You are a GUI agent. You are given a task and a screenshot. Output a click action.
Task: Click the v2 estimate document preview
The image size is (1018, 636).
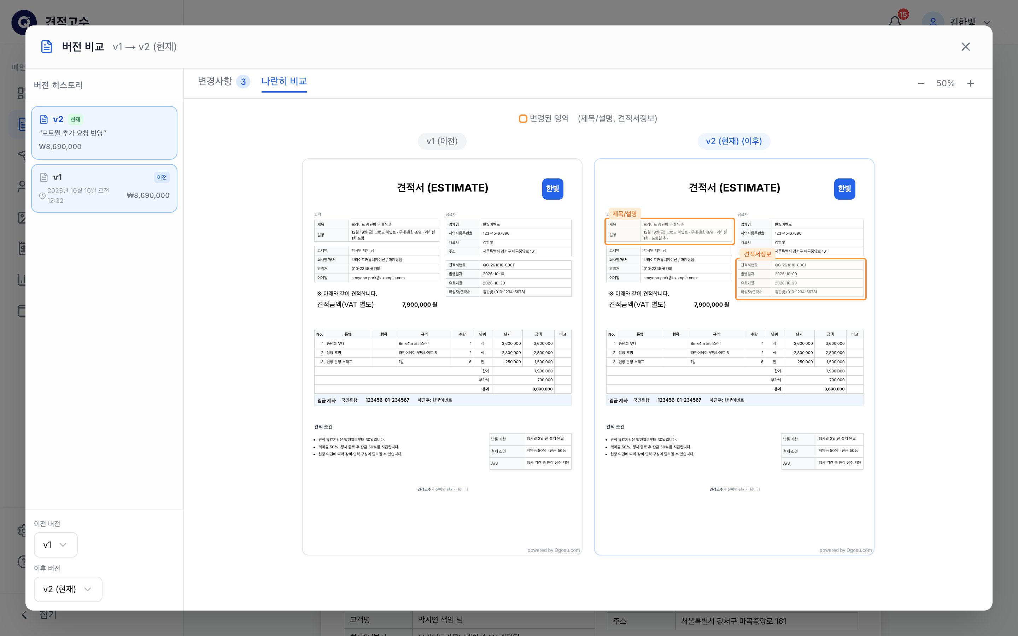tap(734, 357)
